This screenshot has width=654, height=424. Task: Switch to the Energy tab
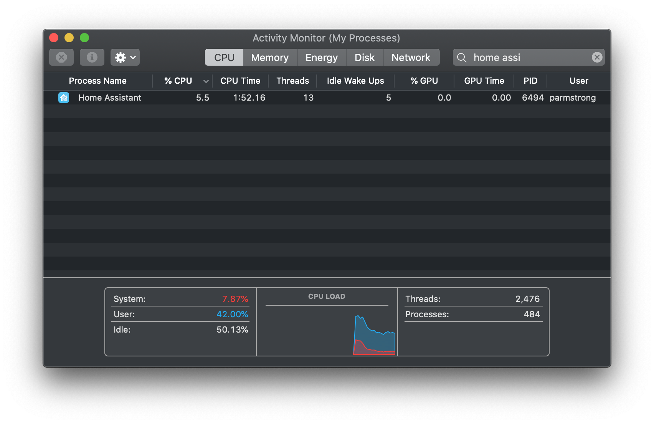point(322,57)
